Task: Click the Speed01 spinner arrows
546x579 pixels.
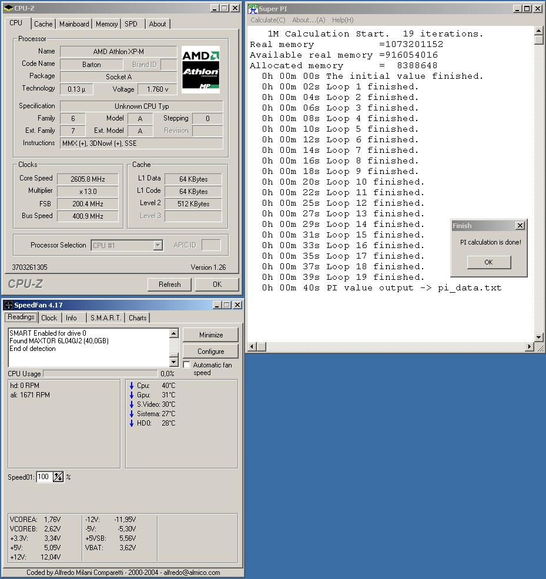Action: pyautogui.click(x=58, y=477)
